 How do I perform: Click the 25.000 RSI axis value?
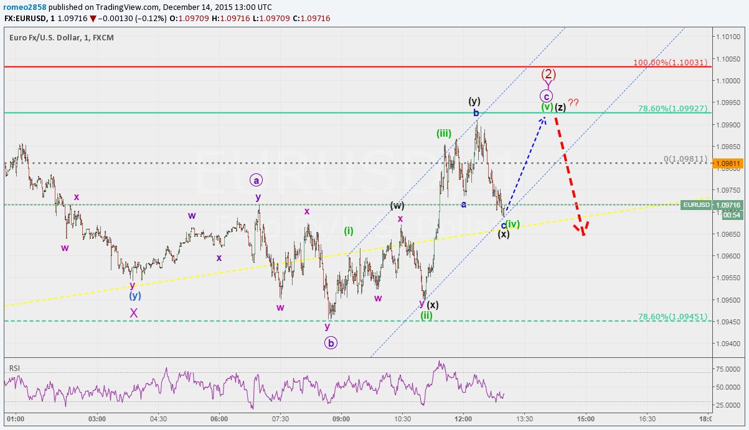click(727, 405)
